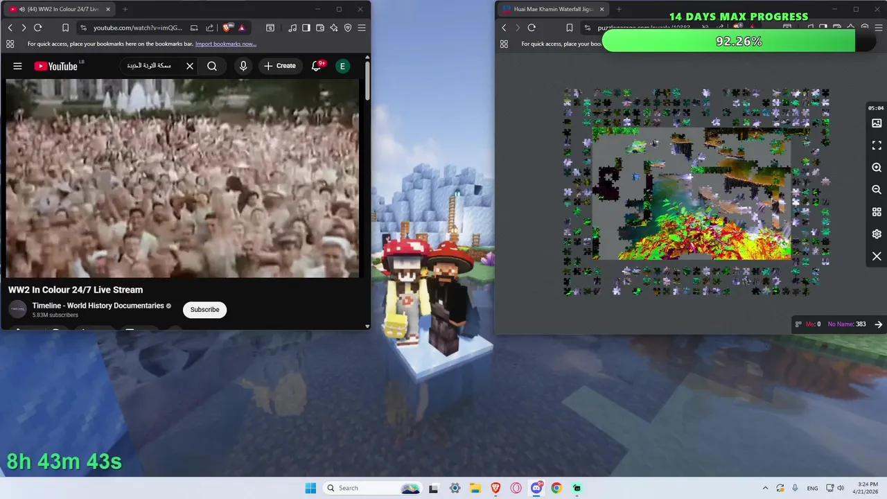The image size is (887, 499).
Task: Open puzzle settings gear
Action: click(x=877, y=234)
